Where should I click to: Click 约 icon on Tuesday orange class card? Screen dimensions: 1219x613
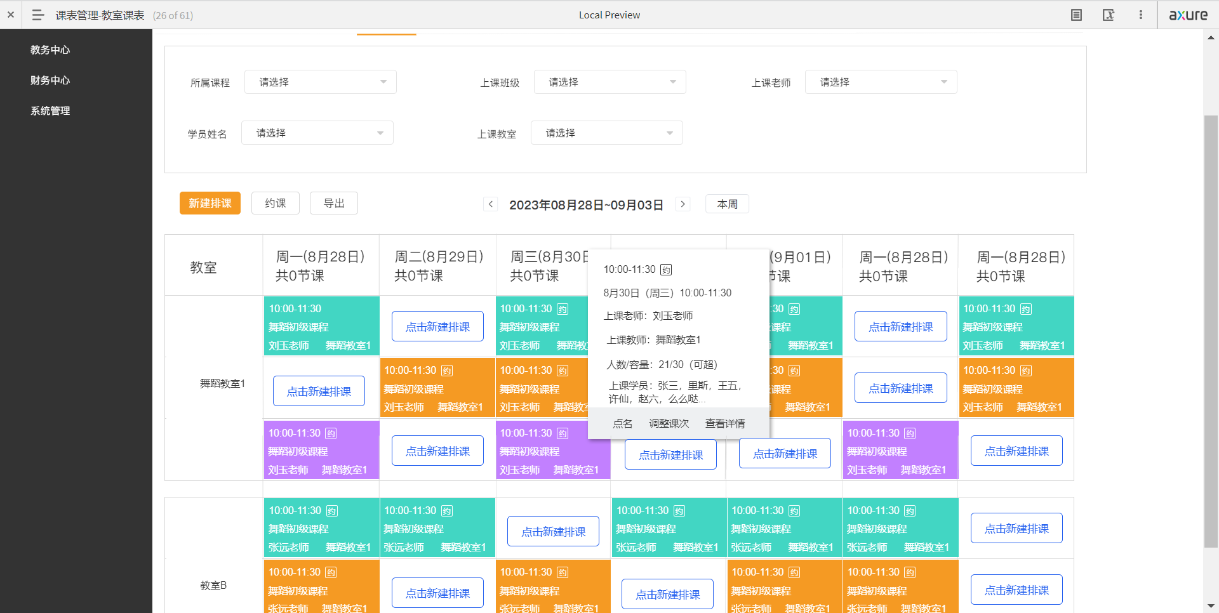coord(447,371)
